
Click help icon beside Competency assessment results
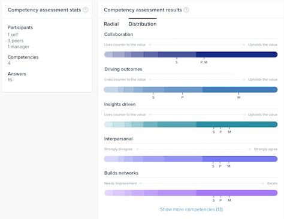coord(186,10)
